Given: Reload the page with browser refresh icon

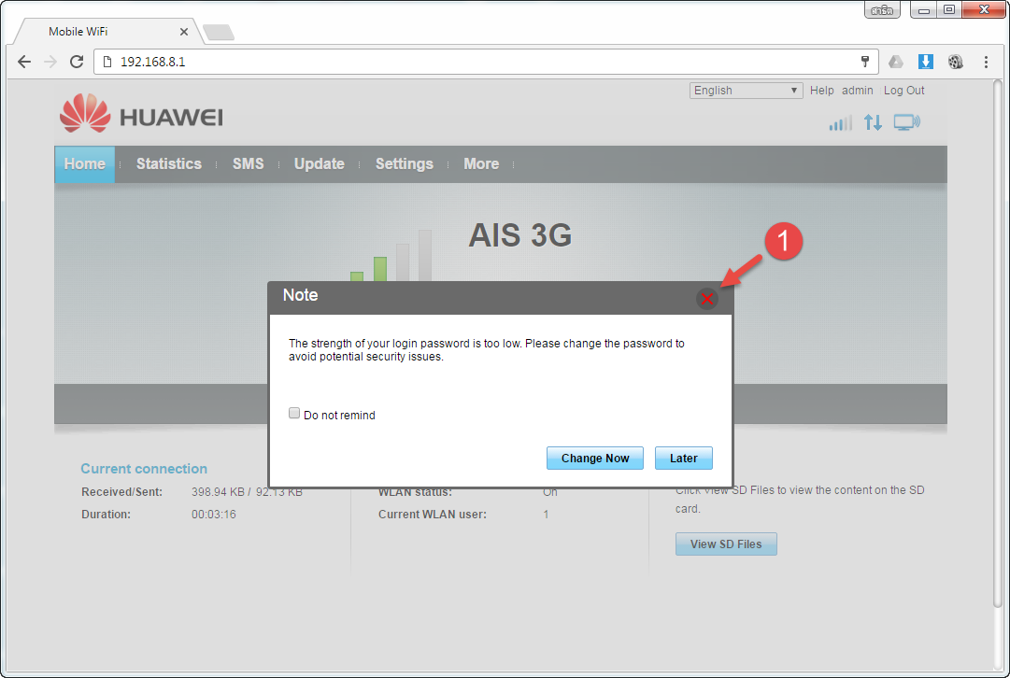Looking at the screenshot, I should point(77,63).
